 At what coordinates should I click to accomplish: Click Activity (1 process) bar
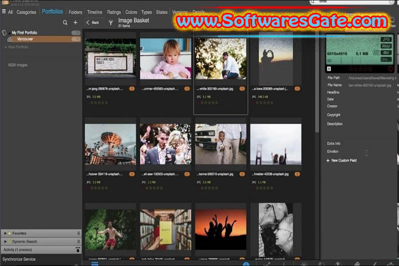pos(40,250)
